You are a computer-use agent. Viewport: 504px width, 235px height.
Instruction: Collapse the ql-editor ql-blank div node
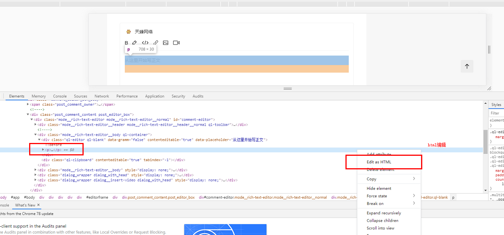point(39,140)
